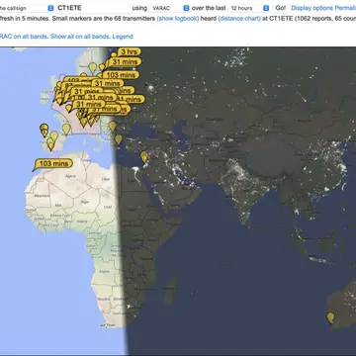Image resolution: width=356 pixels, height=356 pixels.
Task: Select the transmitter marker over Israel
Action: tap(144, 157)
